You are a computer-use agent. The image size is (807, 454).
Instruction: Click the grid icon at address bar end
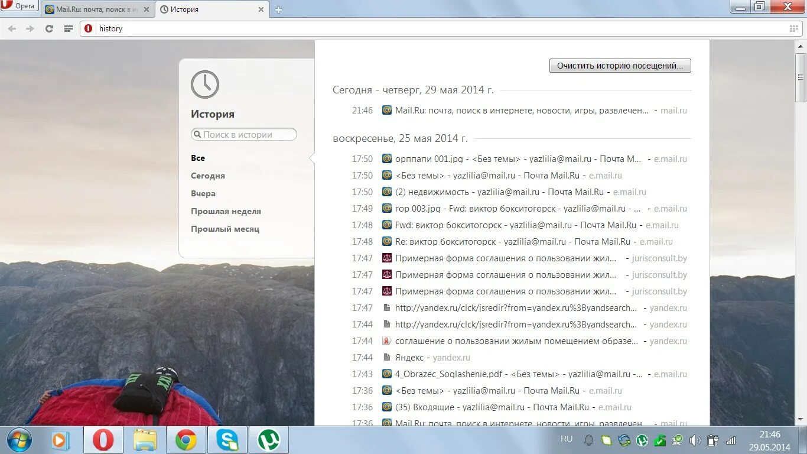pyautogui.click(x=793, y=28)
